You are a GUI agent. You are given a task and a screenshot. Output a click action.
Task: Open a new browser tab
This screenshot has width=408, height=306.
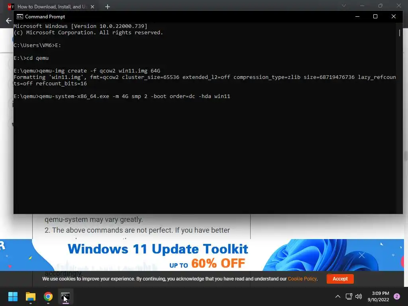[108, 7]
